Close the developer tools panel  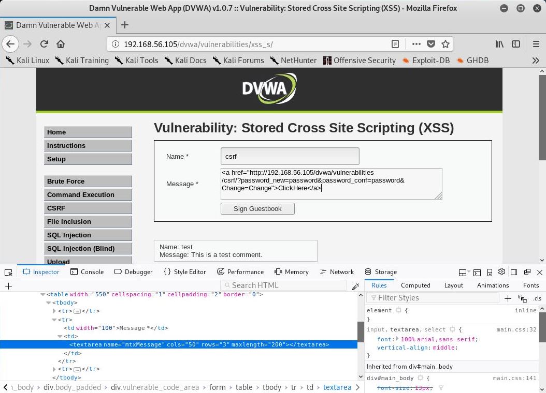(540, 272)
